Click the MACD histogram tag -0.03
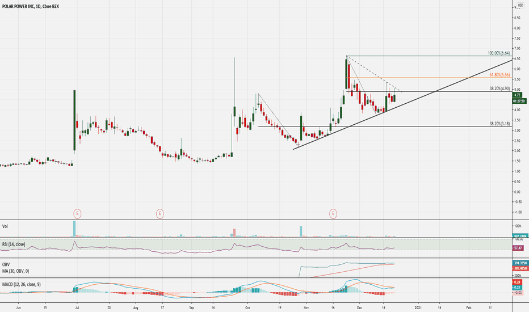Viewport: 529px width, 312px height. coord(518,293)
